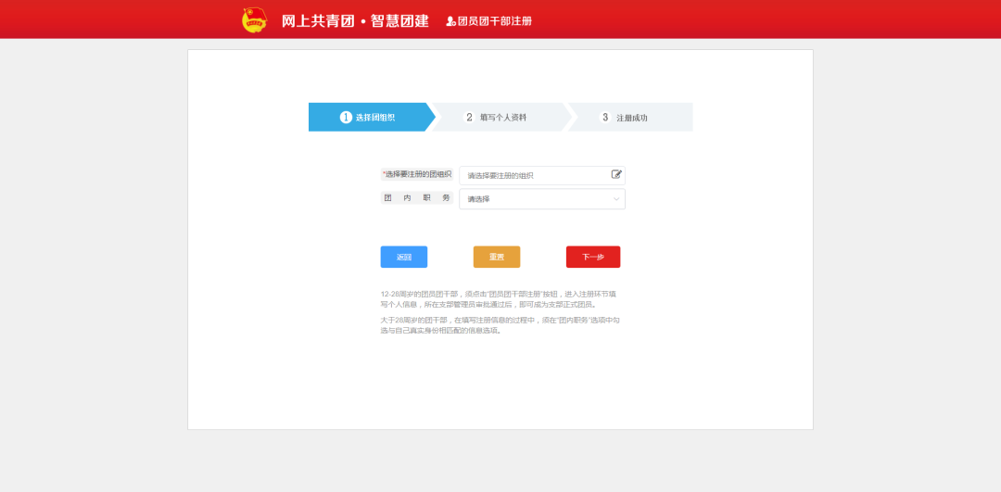Click the red 下一步 button

click(593, 258)
